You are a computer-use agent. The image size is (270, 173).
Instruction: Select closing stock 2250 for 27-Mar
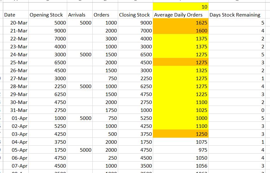coord(136,79)
